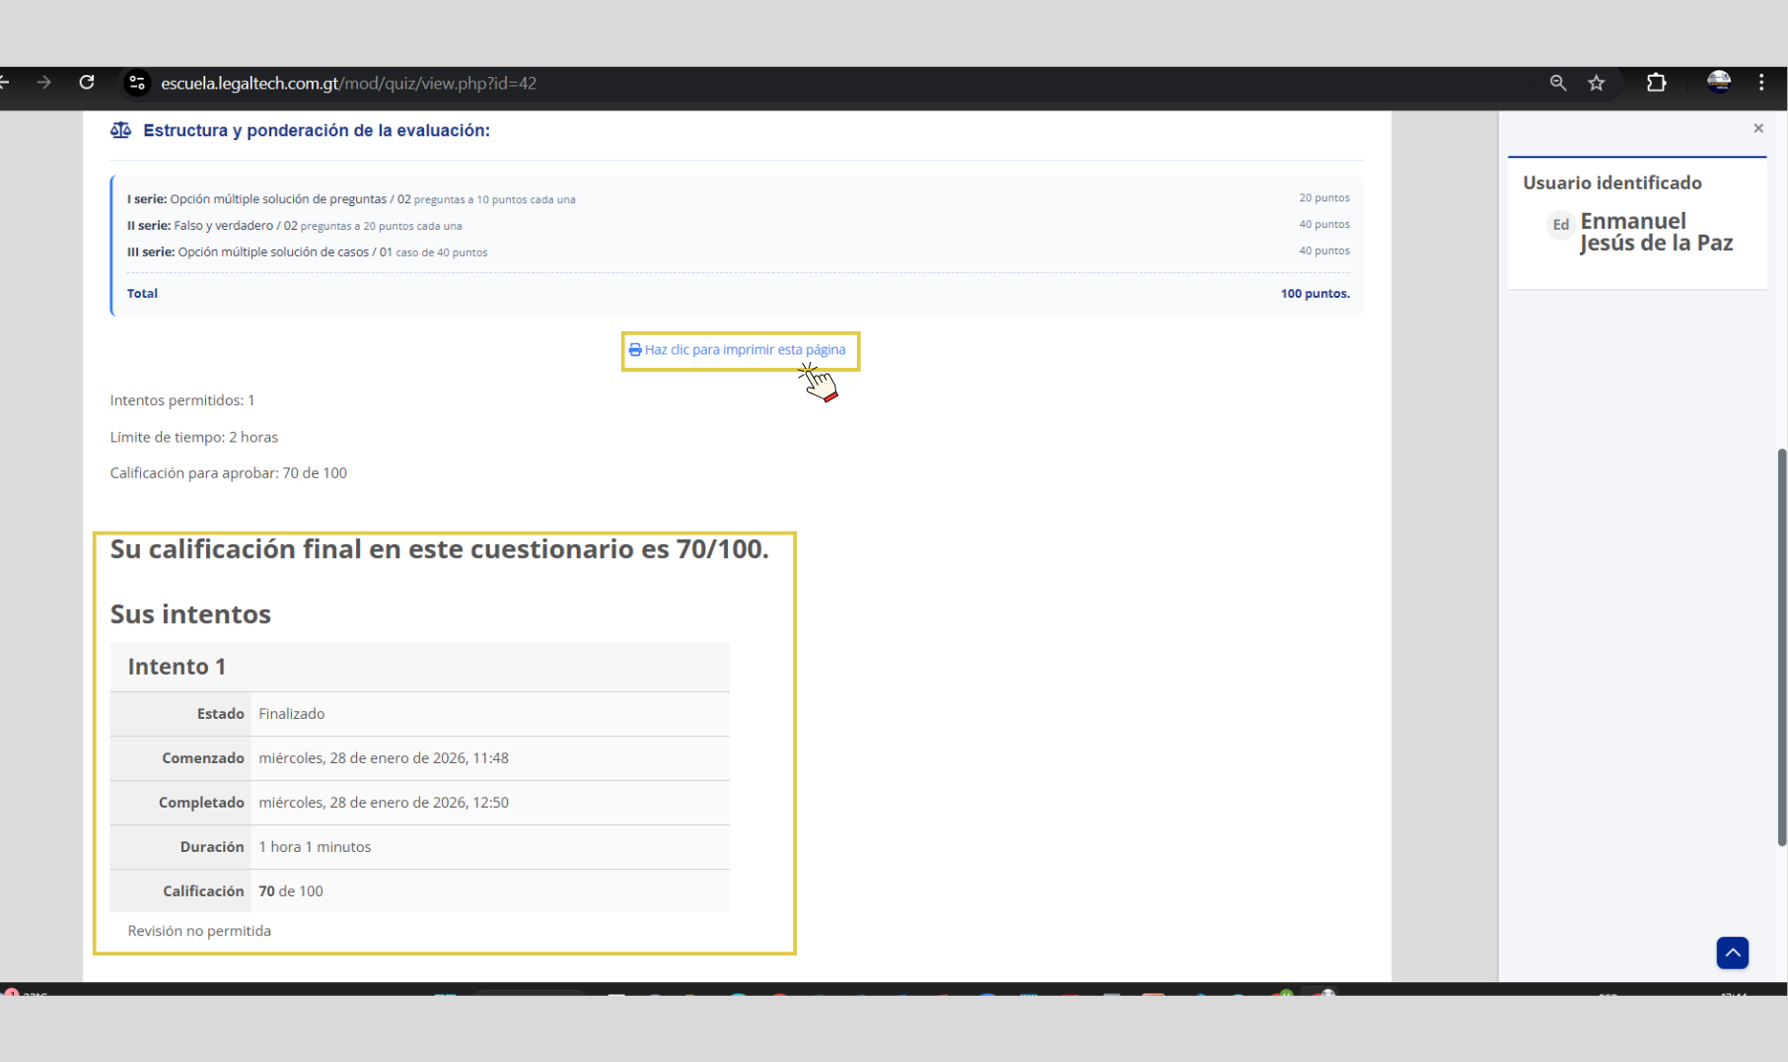Click the browser profile avatar
The width and height of the screenshot is (1788, 1062).
point(1718,83)
